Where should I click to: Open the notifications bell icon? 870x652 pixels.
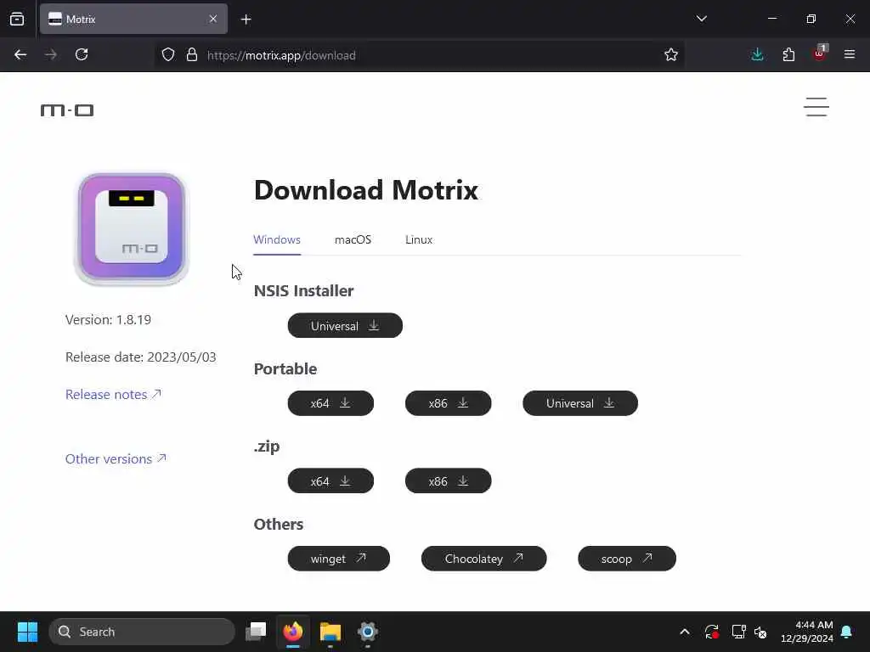click(847, 632)
